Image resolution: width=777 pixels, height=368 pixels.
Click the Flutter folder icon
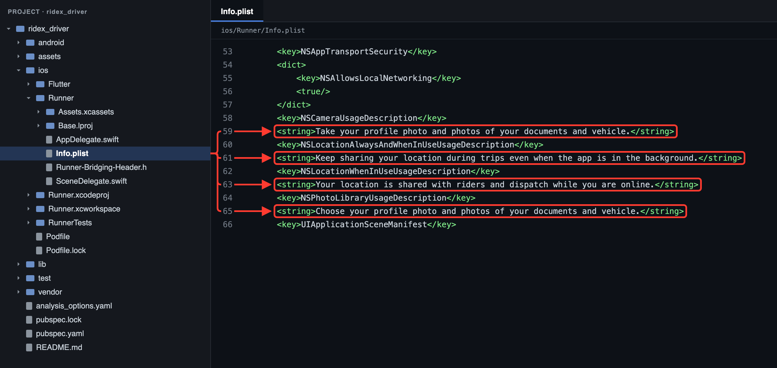(x=40, y=84)
